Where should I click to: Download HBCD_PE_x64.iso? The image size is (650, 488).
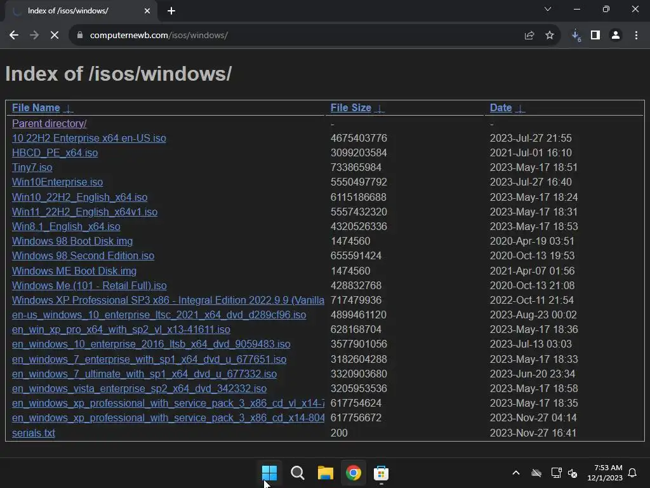coord(55,152)
